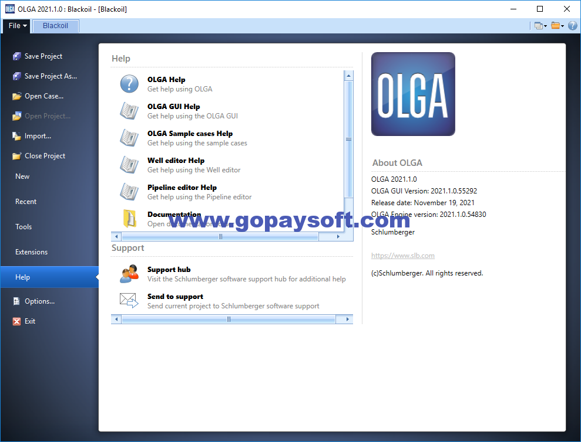Screen dimensions: 581x442
Task: Select Recent in the File menu
Action: point(26,202)
